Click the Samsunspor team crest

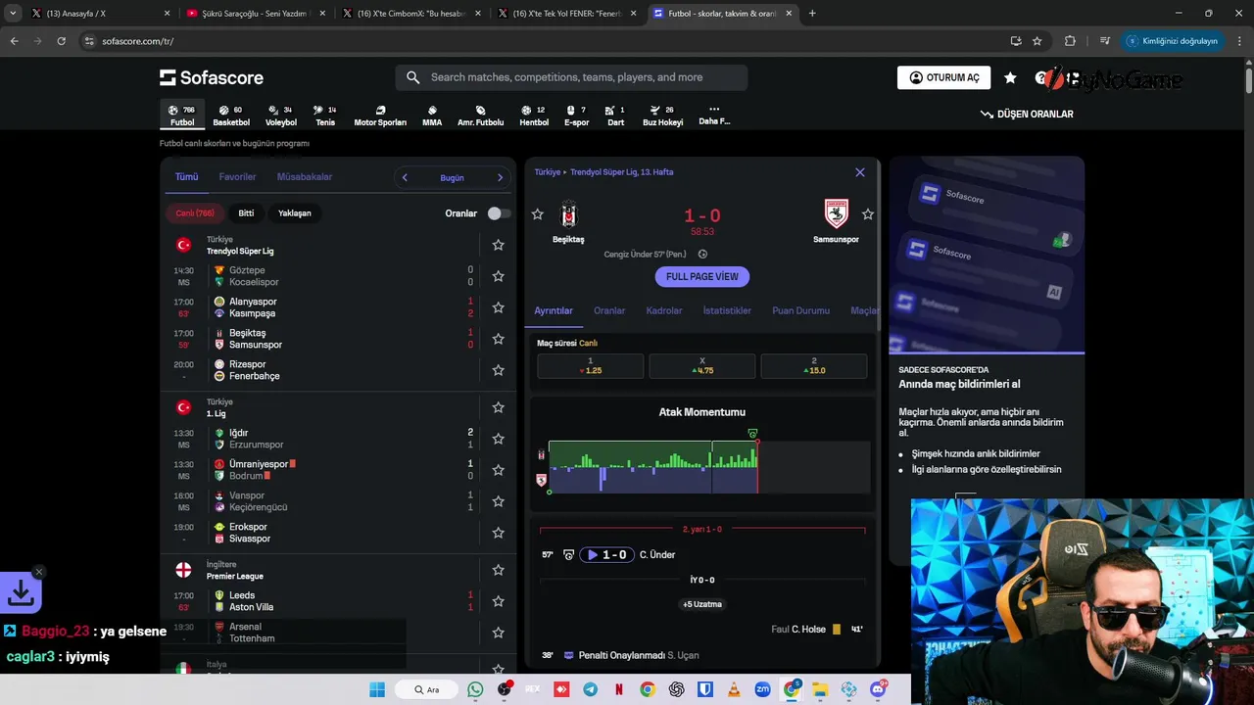[836, 213]
